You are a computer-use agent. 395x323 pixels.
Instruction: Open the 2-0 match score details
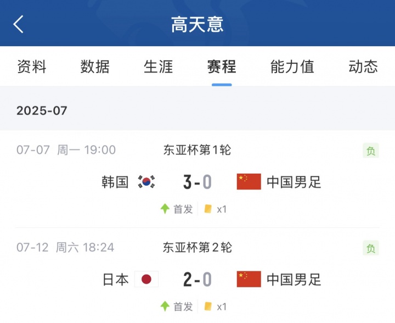coord(197,279)
